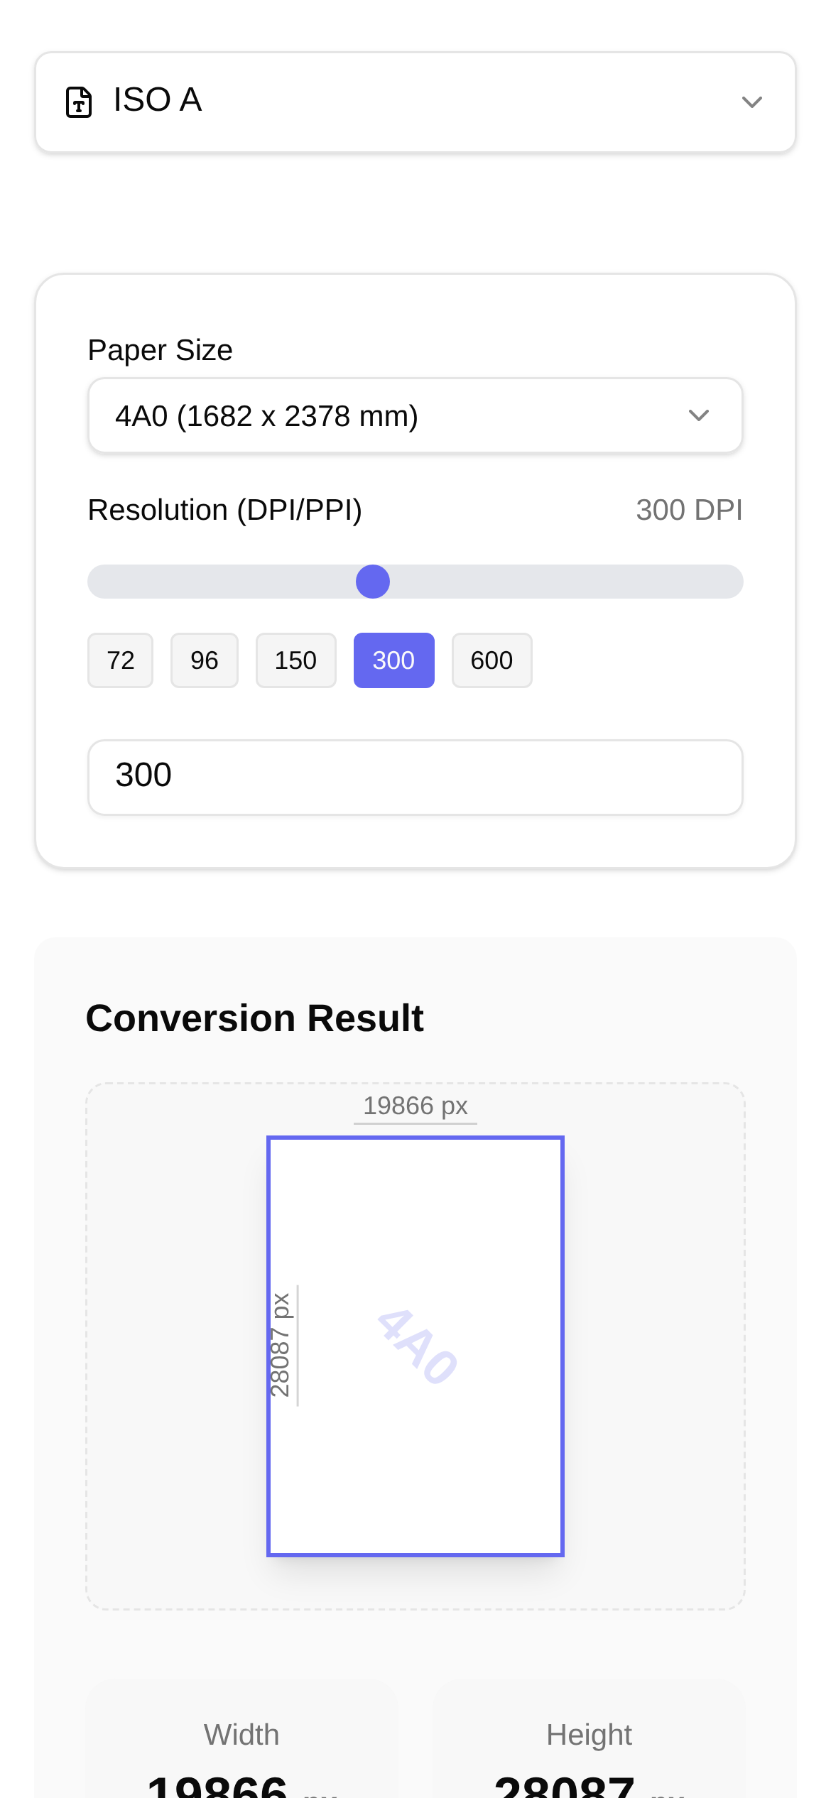This screenshot has width=831, height=1798.
Task: Open the 4A0 paper size dropdown
Action: 415,415
